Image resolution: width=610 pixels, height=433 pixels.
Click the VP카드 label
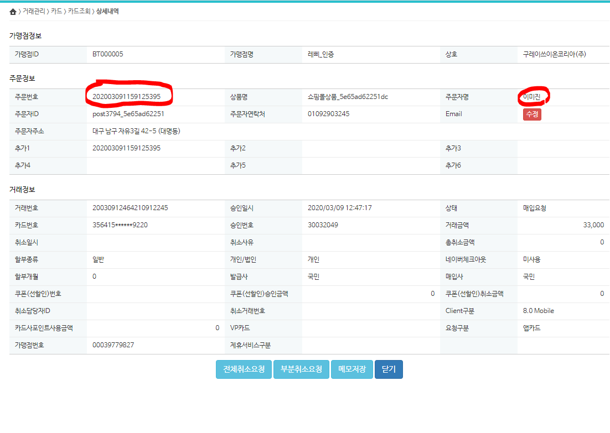(x=240, y=328)
